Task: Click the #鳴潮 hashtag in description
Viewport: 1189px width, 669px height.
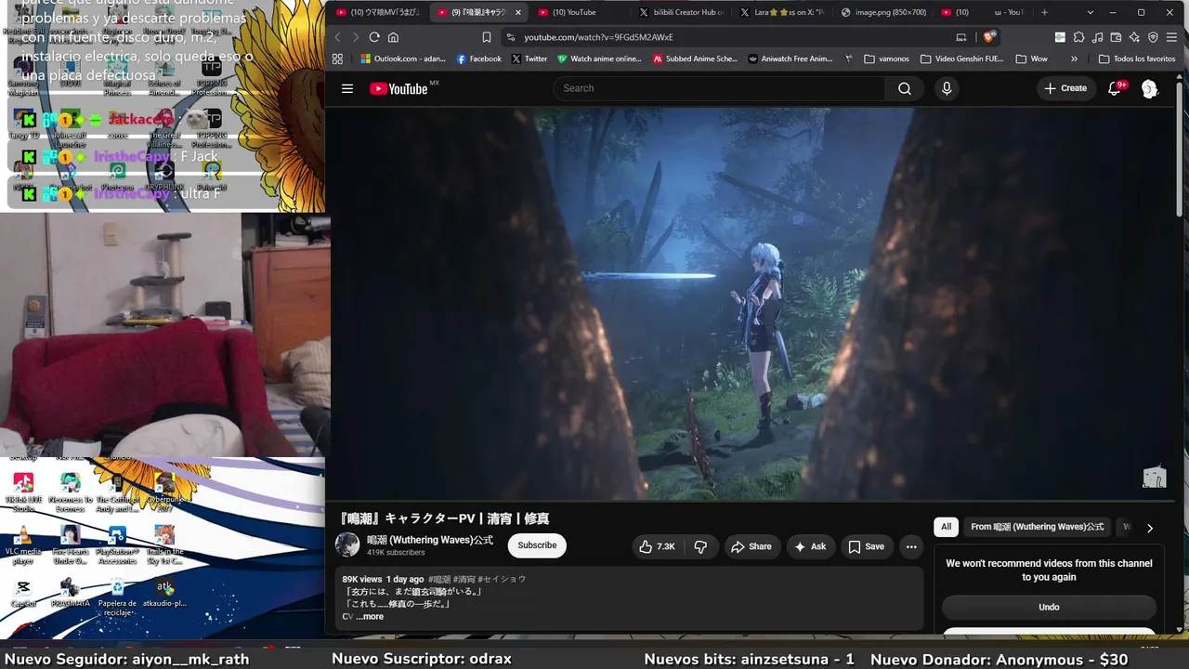Action: pos(439,579)
